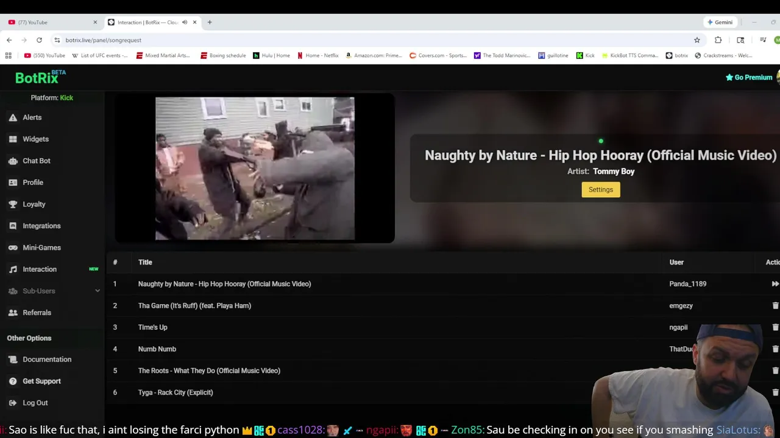Click the browser back arrow
Image resolution: width=780 pixels, height=438 pixels.
(x=9, y=40)
